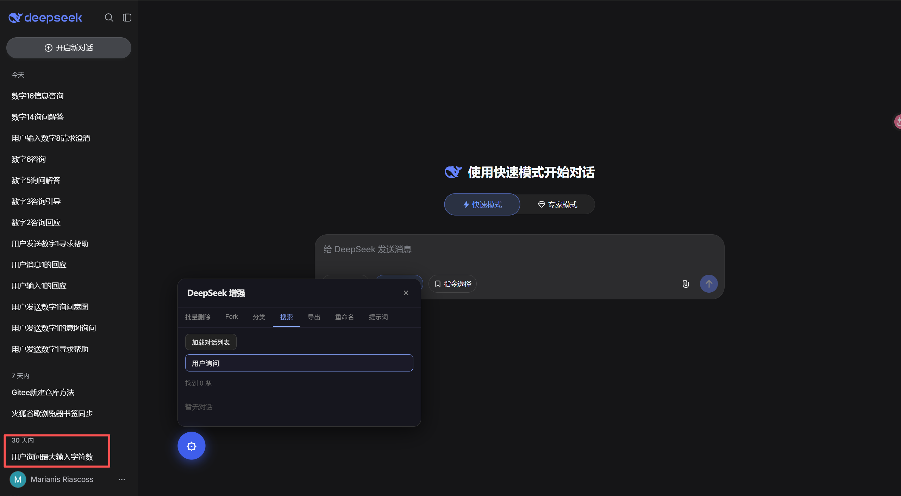Open conversation 用户发送数字1的意图询问
Image resolution: width=901 pixels, height=496 pixels.
[54, 328]
